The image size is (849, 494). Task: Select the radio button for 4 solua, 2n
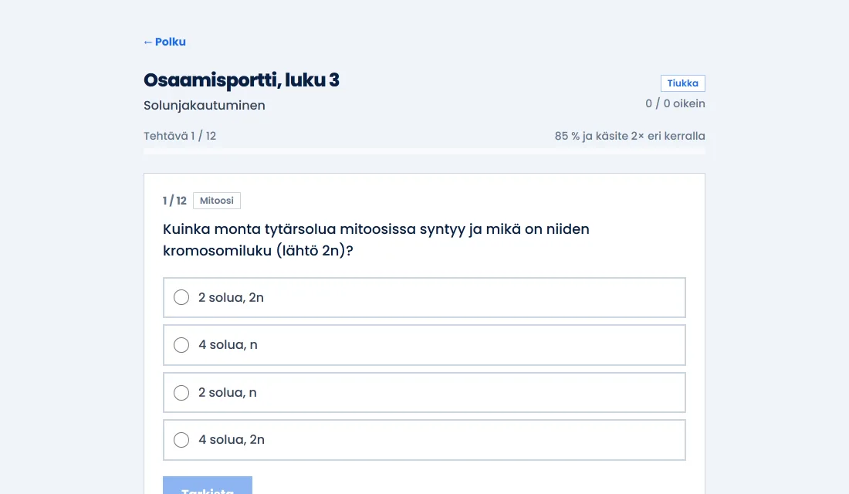[181, 440]
